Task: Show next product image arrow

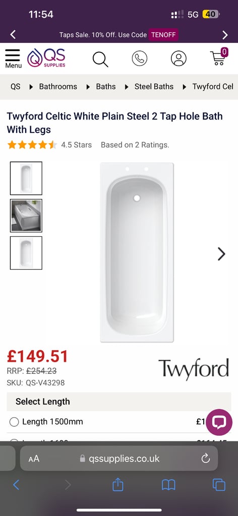Action: 221,254
